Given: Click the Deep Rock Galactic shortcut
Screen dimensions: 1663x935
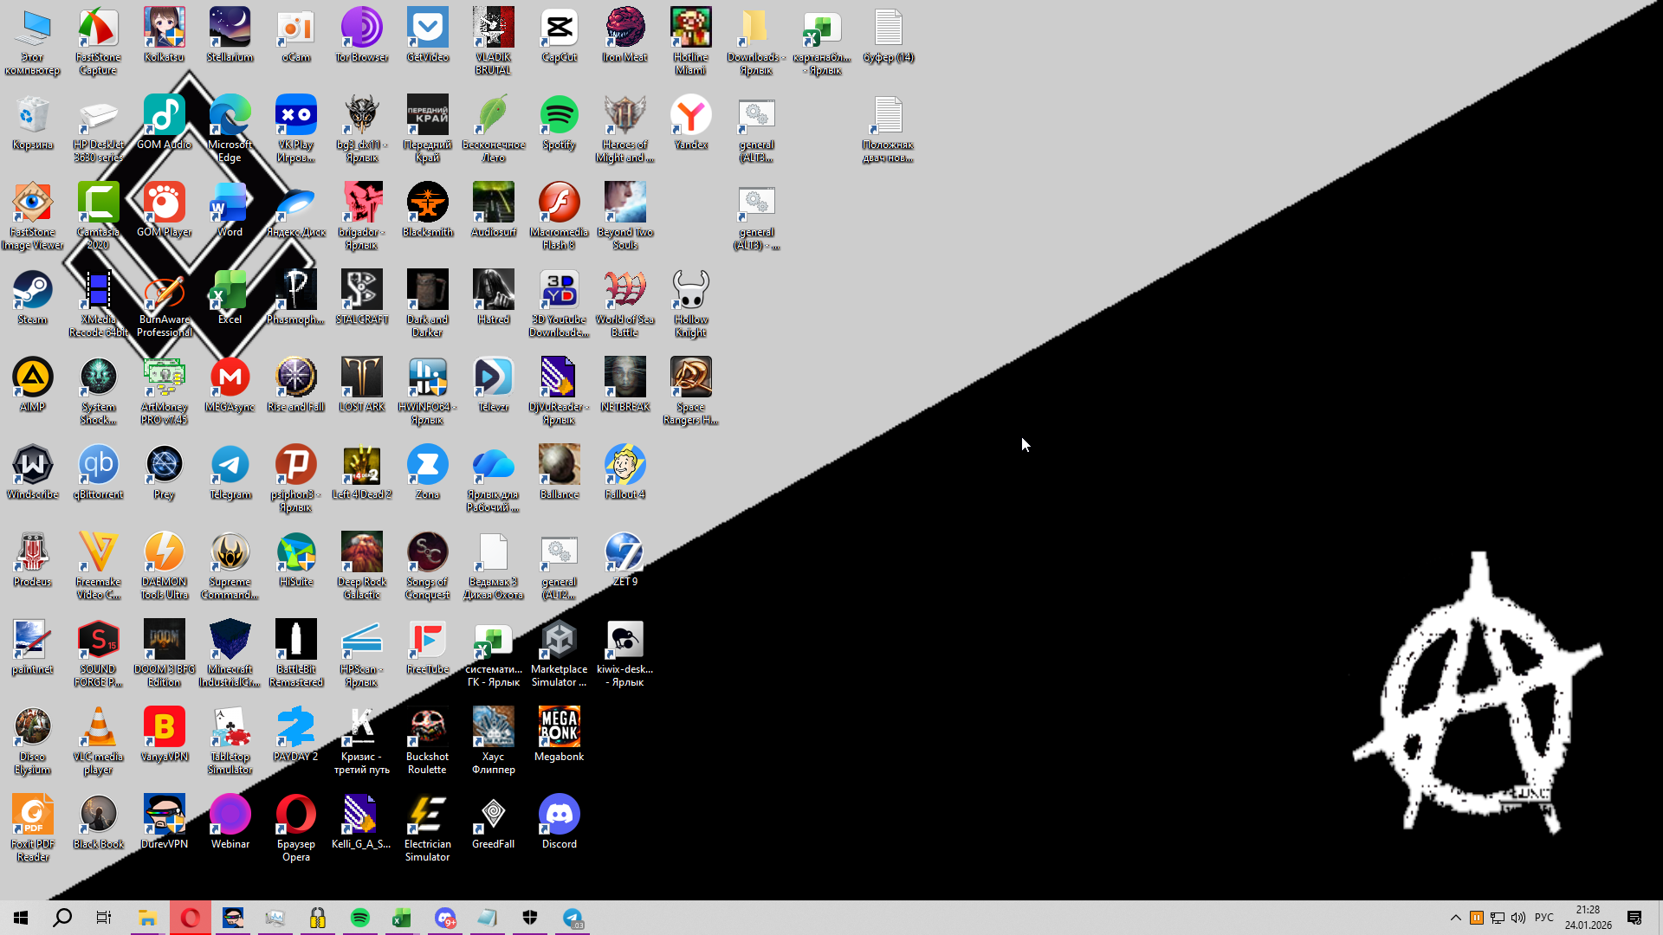Looking at the screenshot, I should tap(362, 553).
